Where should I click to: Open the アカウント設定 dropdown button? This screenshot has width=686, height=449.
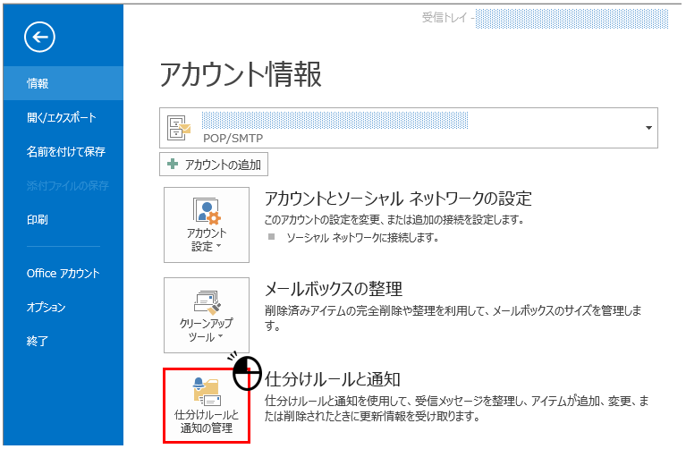(207, 224)
